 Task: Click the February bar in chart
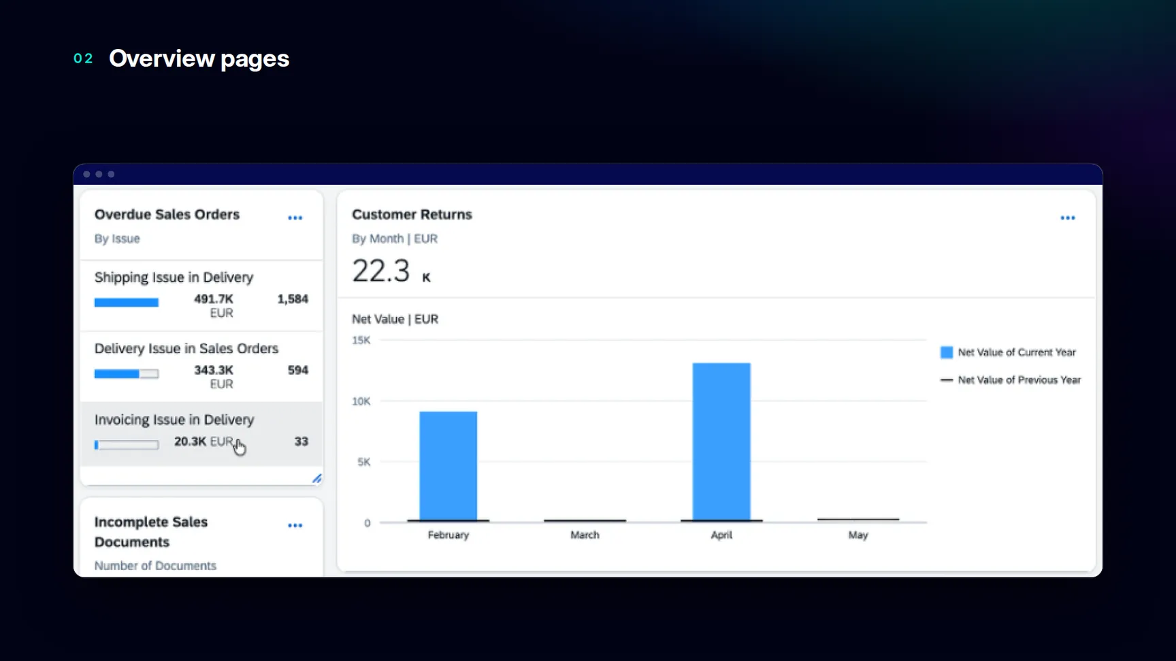(448, 466)
